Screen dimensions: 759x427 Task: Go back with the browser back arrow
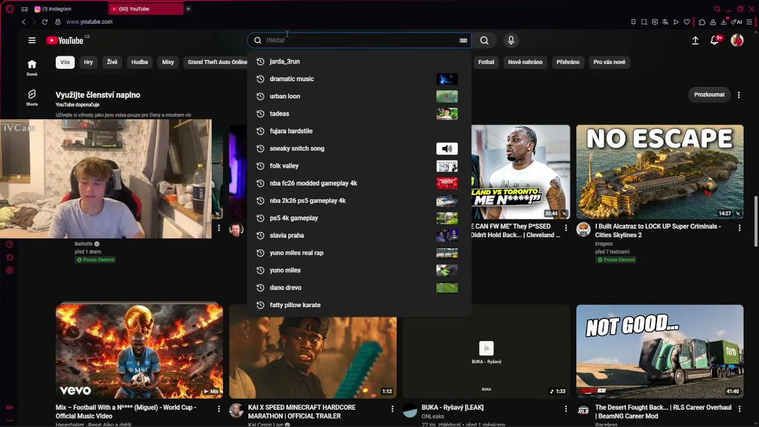(x=24, y=22)
